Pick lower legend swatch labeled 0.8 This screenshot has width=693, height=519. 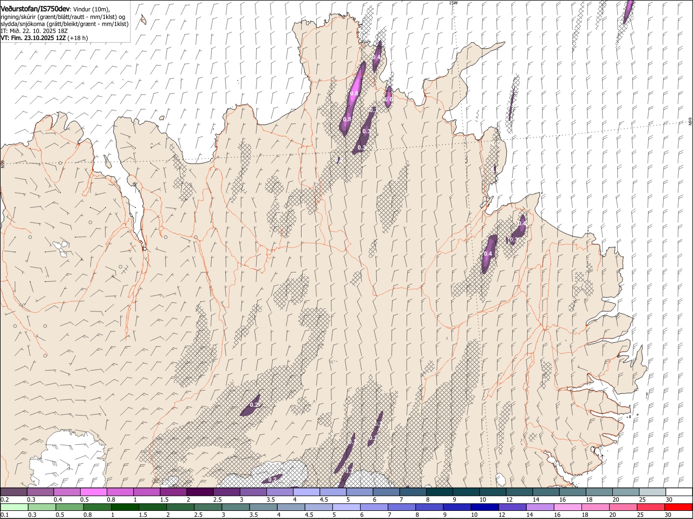97,507
